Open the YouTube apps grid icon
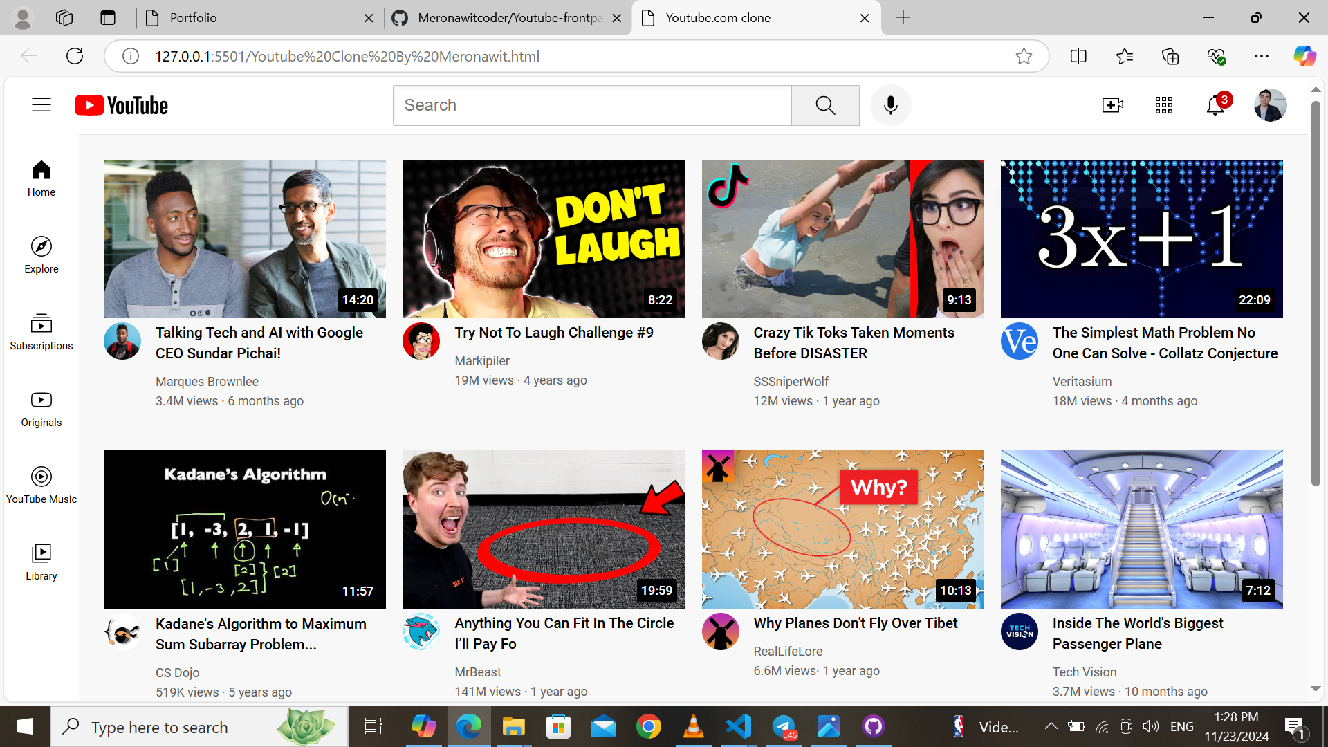Image resolution: width=1328 pixels, height=747 pixels. [1164, 105]
